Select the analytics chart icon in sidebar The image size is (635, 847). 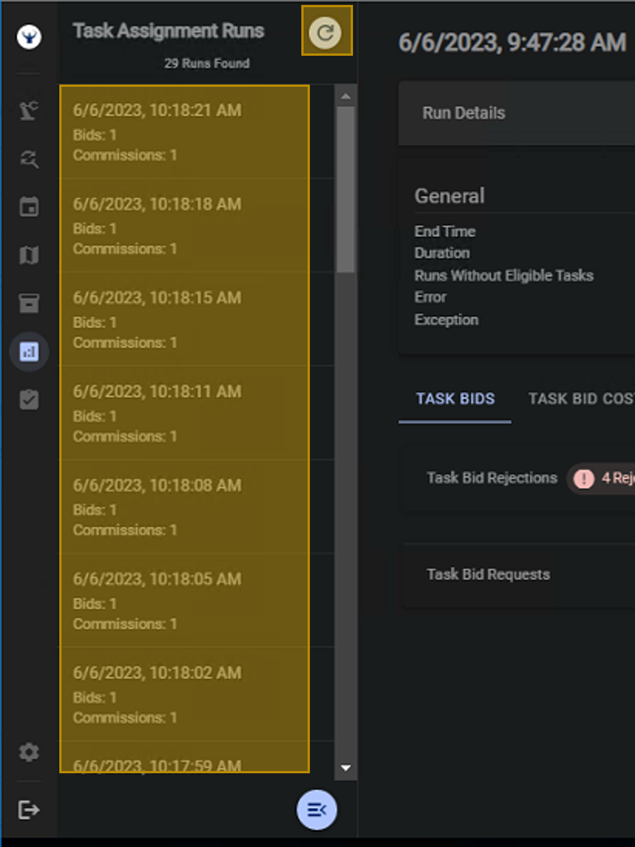[x=29, y=352]
